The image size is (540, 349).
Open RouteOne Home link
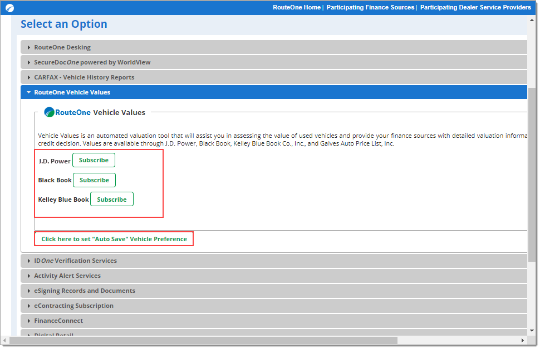click(297, 7)
